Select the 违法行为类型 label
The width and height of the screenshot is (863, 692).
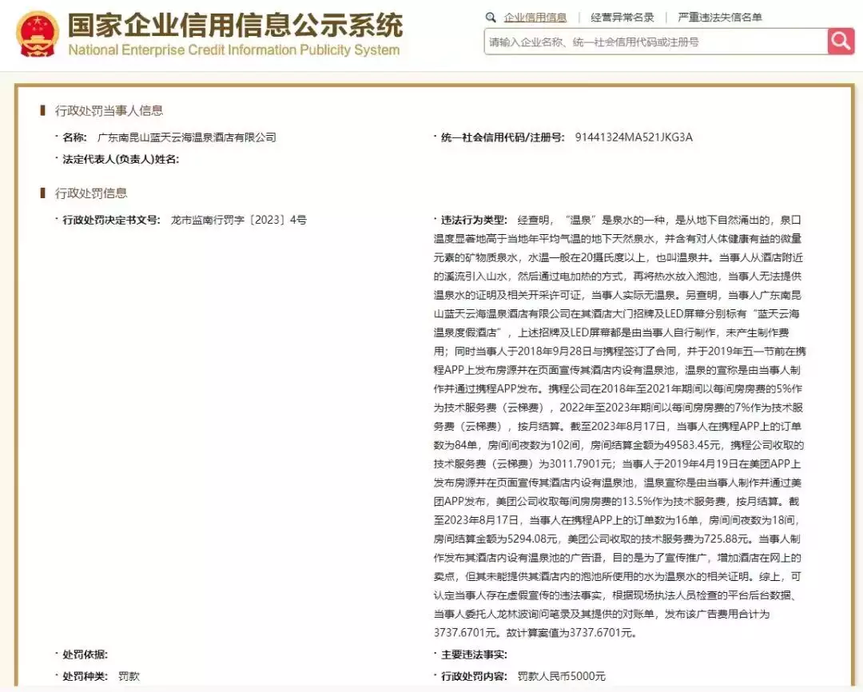(x=473, y=220)
